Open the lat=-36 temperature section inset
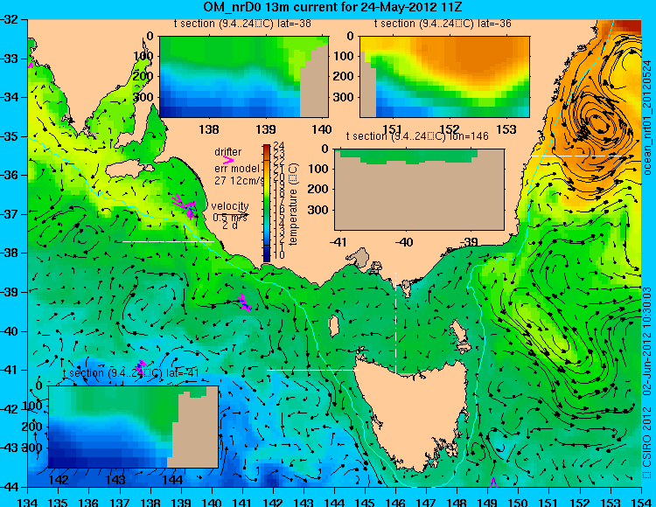 click(x=444, y=77)
